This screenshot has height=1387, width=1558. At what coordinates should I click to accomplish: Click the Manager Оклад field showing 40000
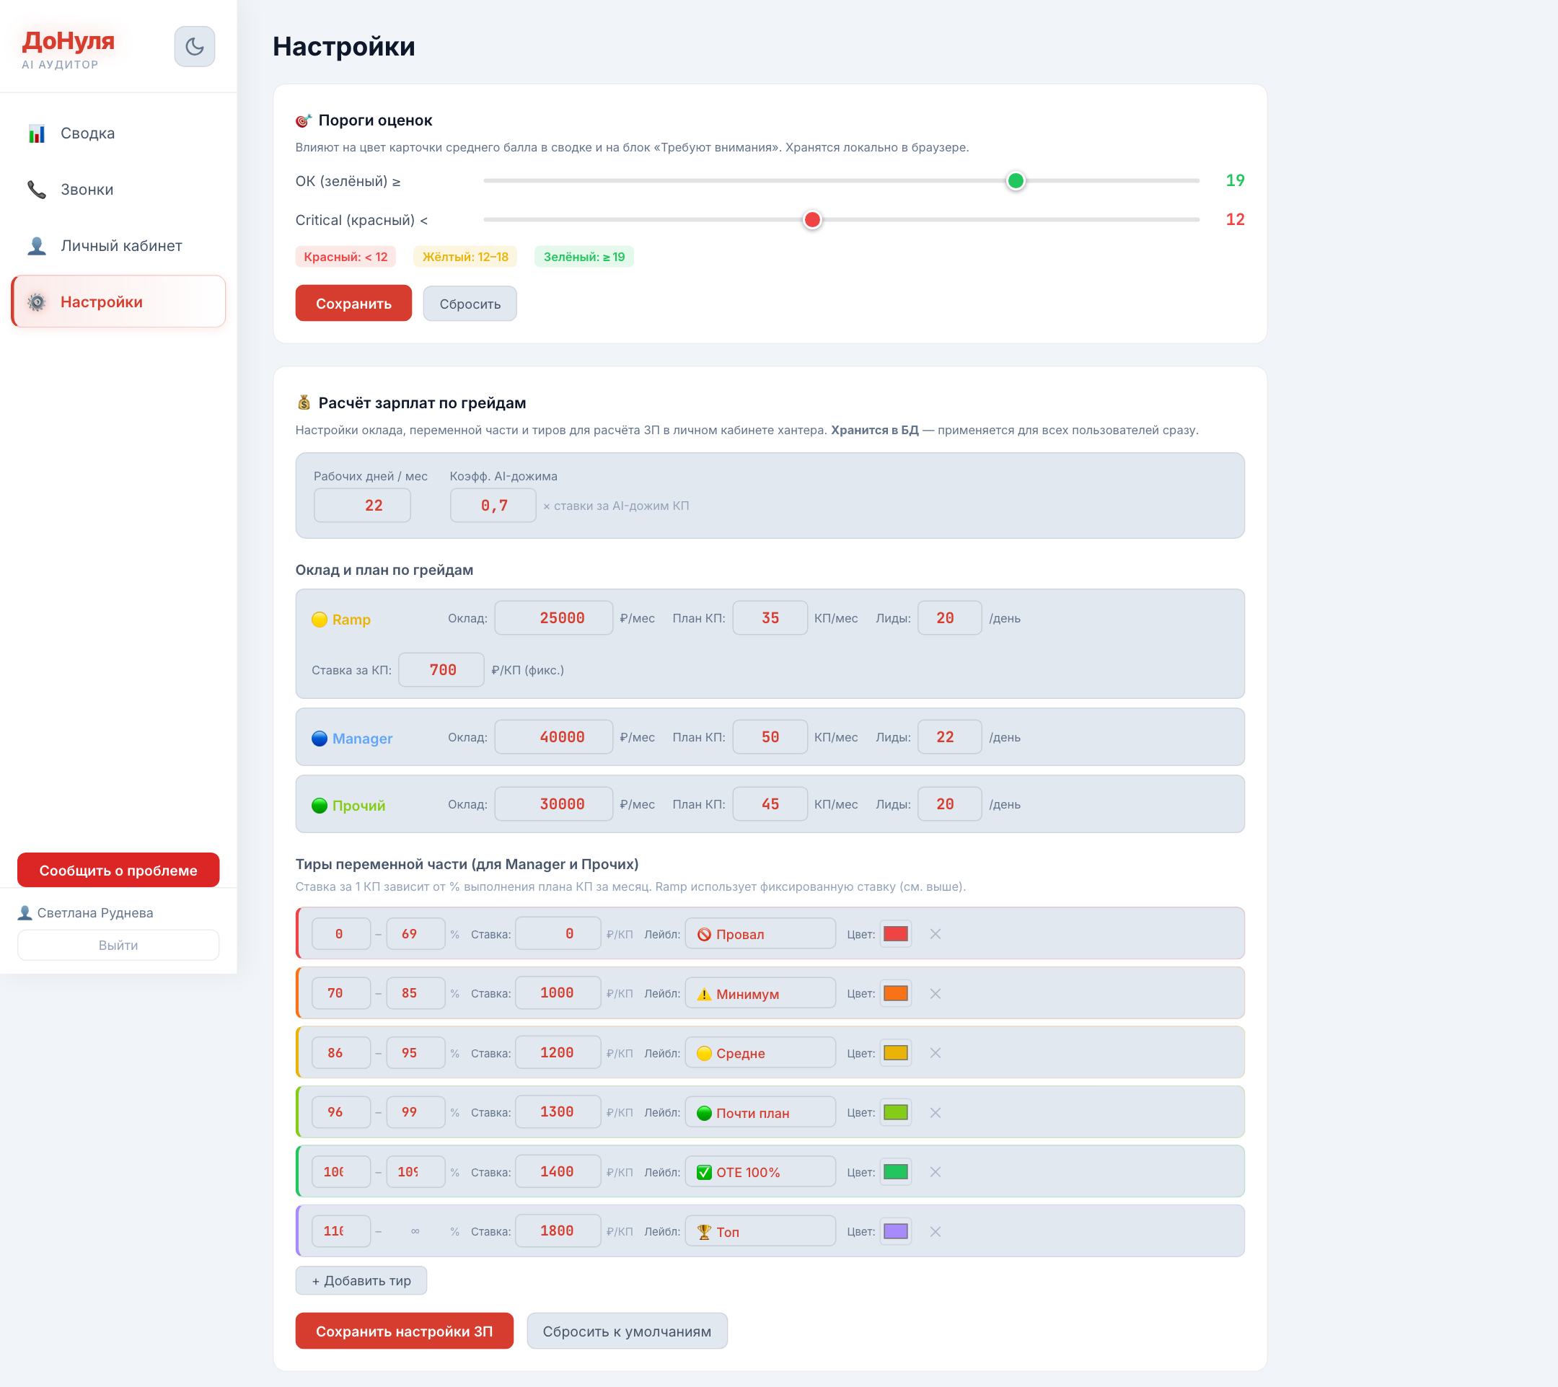(x=553, y=737)
